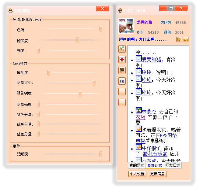Close the 参数调整 window
Screen dimensions: 197x188
click(102, 9)
